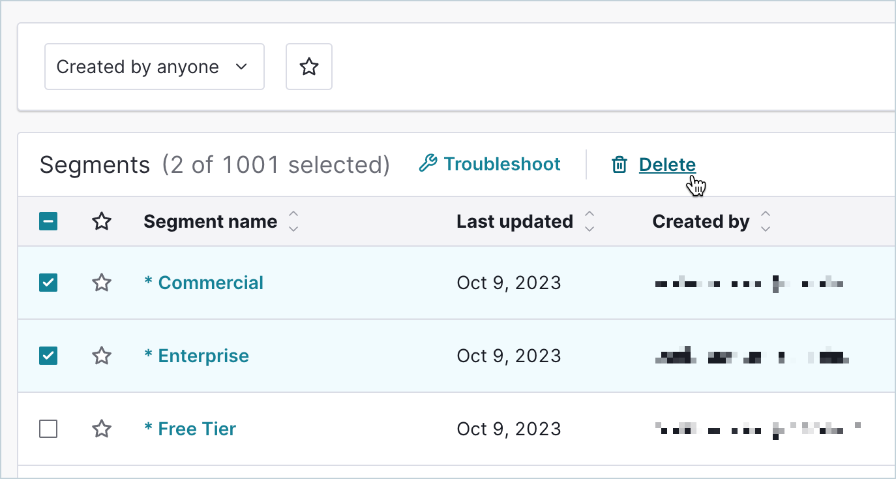Viewport: 896px width, 479px height.
Task: Click the Troubleshoot link
Action: point(502,164)
